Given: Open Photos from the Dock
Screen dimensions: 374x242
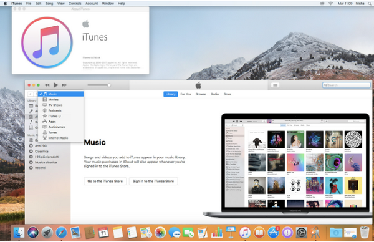Looking at the screenshot, I should pyautogui.click(x=160, y=233).
